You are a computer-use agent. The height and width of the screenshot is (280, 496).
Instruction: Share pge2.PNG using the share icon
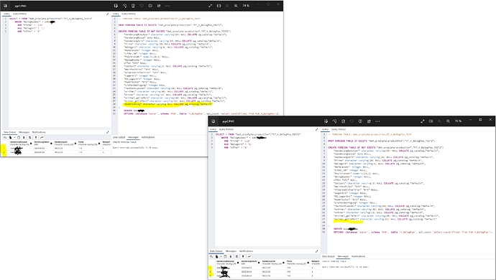tap(369, 121)
